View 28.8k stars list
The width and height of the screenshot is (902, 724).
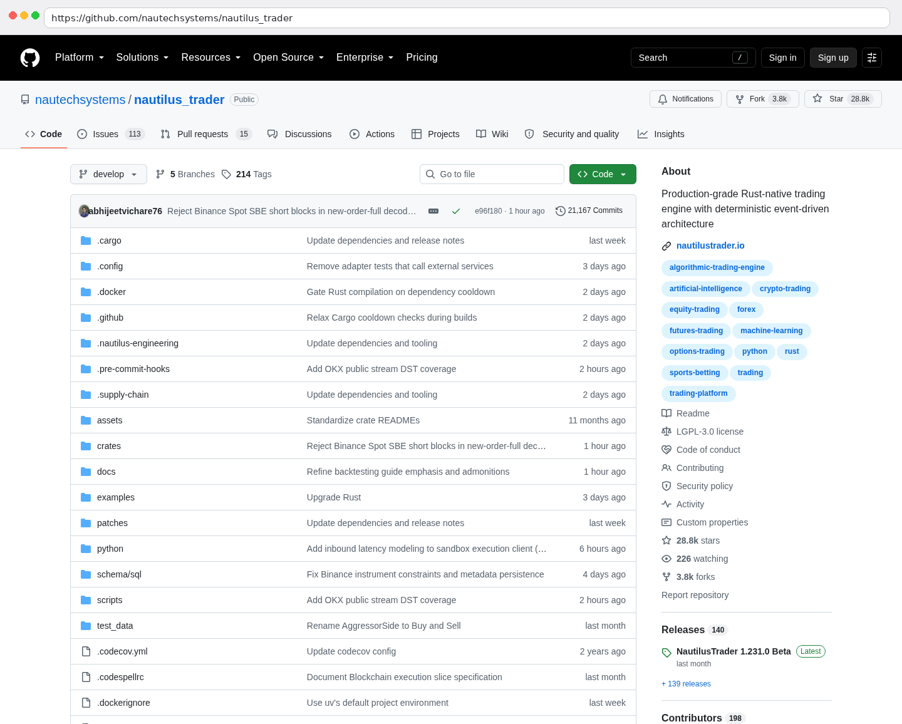pyautogui.click(x=691, y=540)
